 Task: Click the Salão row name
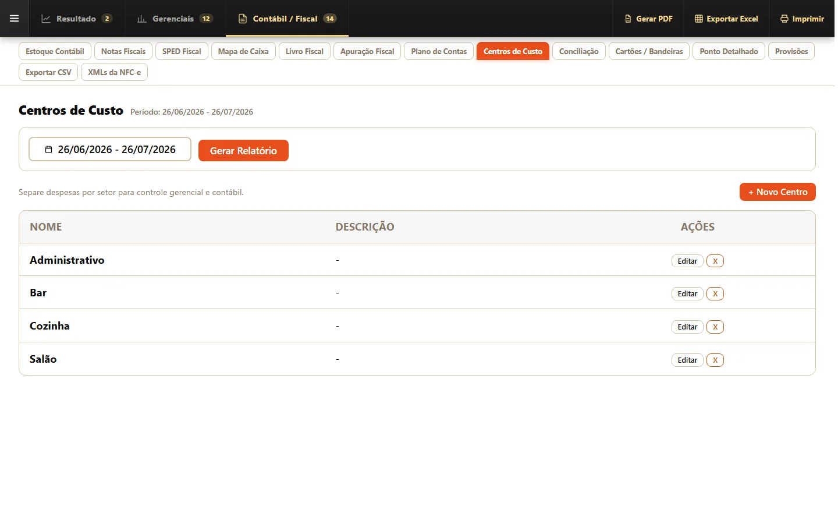[43, 359]
